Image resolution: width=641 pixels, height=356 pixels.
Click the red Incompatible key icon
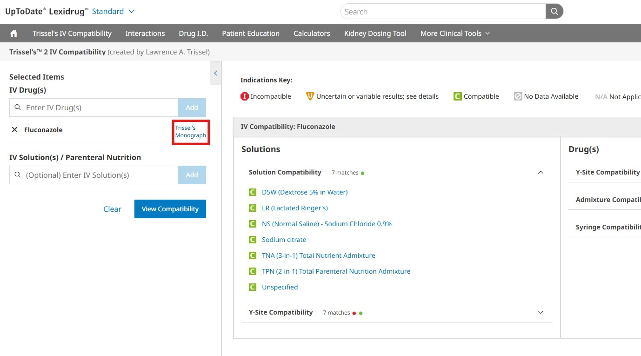[x=245, y=96]
